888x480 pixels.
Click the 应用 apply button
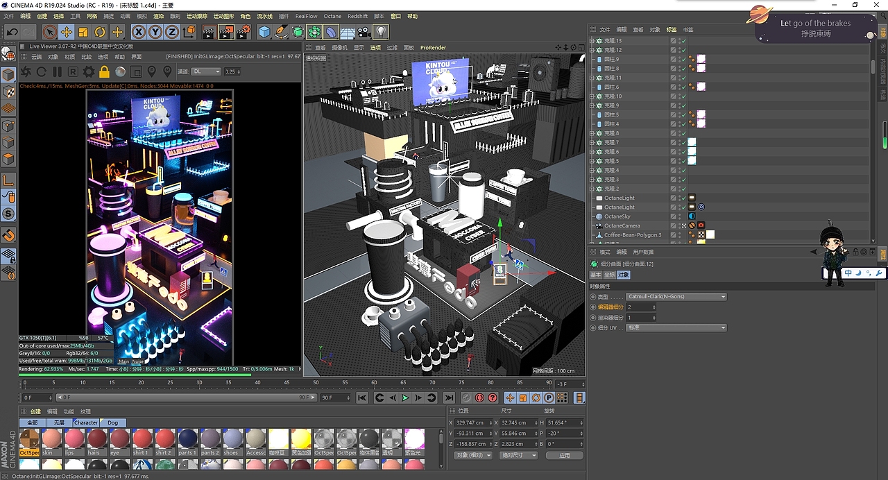[x=564, y=455]
